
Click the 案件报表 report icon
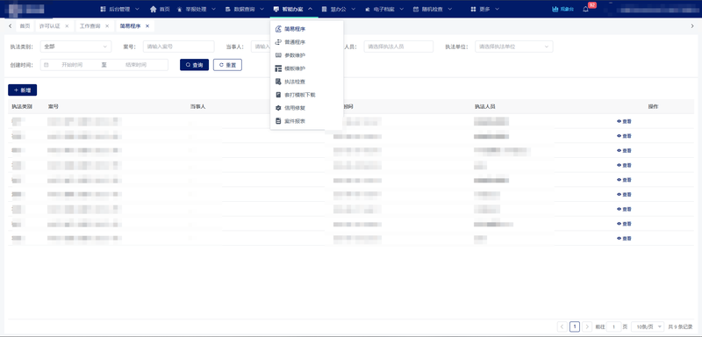[x=278, y=121]
